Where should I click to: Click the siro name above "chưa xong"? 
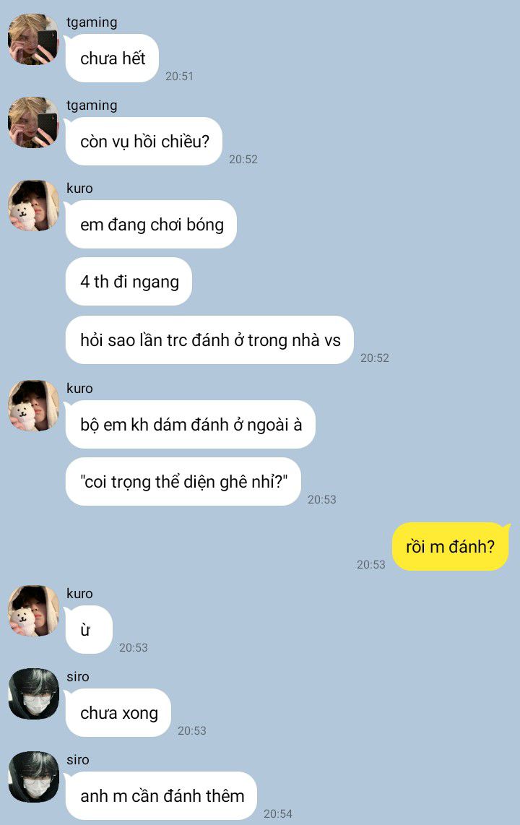(78, 677)
